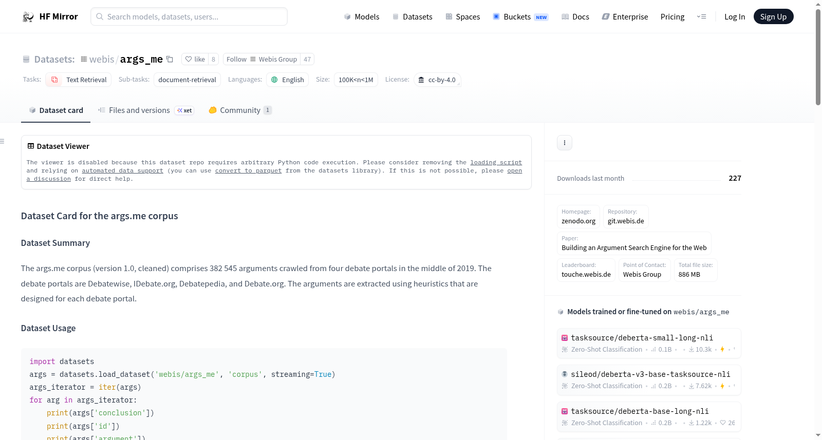Open the three-dot options menu

565,143
